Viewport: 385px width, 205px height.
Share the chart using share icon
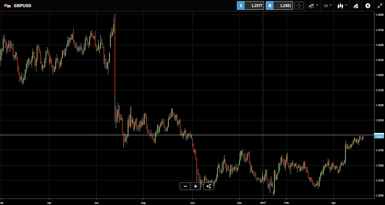point(209,186)
